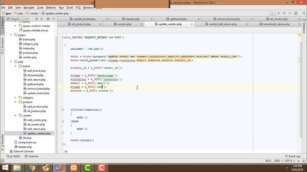Open XAMPP from taskbar
This screenshot has width=307, height=172.
click(73, 168)
